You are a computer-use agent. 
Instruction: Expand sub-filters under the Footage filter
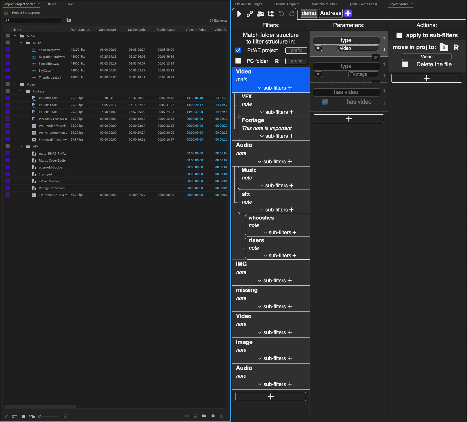262,136
